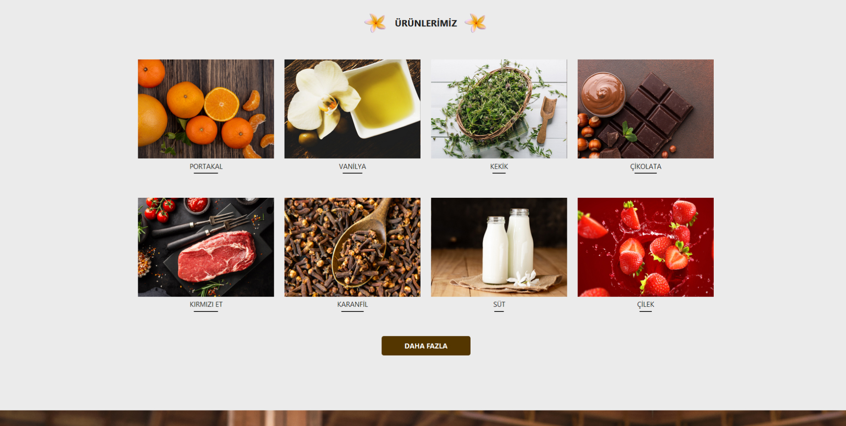Open the Karanfil cloves spoon image

[x=352, y=247]
